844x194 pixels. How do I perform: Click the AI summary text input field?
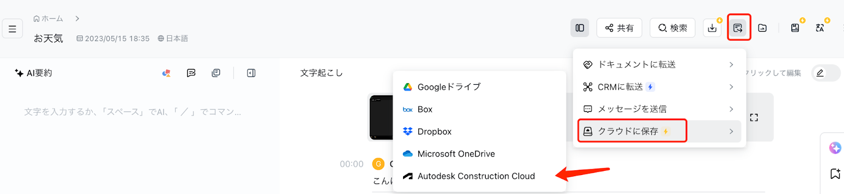(x=133, y=112)
